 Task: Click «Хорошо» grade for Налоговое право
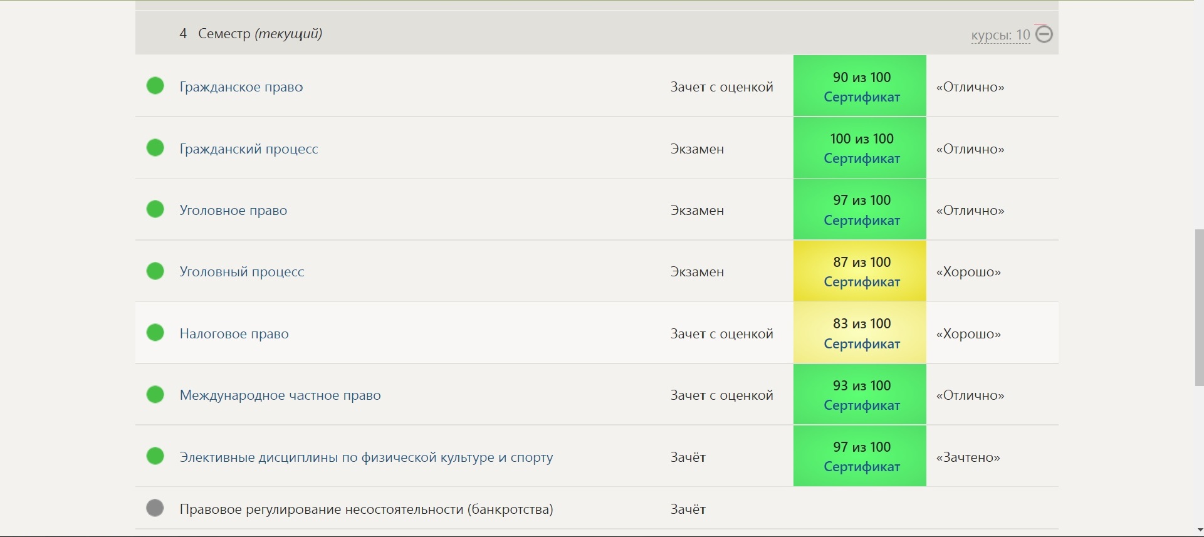[968, 334]
